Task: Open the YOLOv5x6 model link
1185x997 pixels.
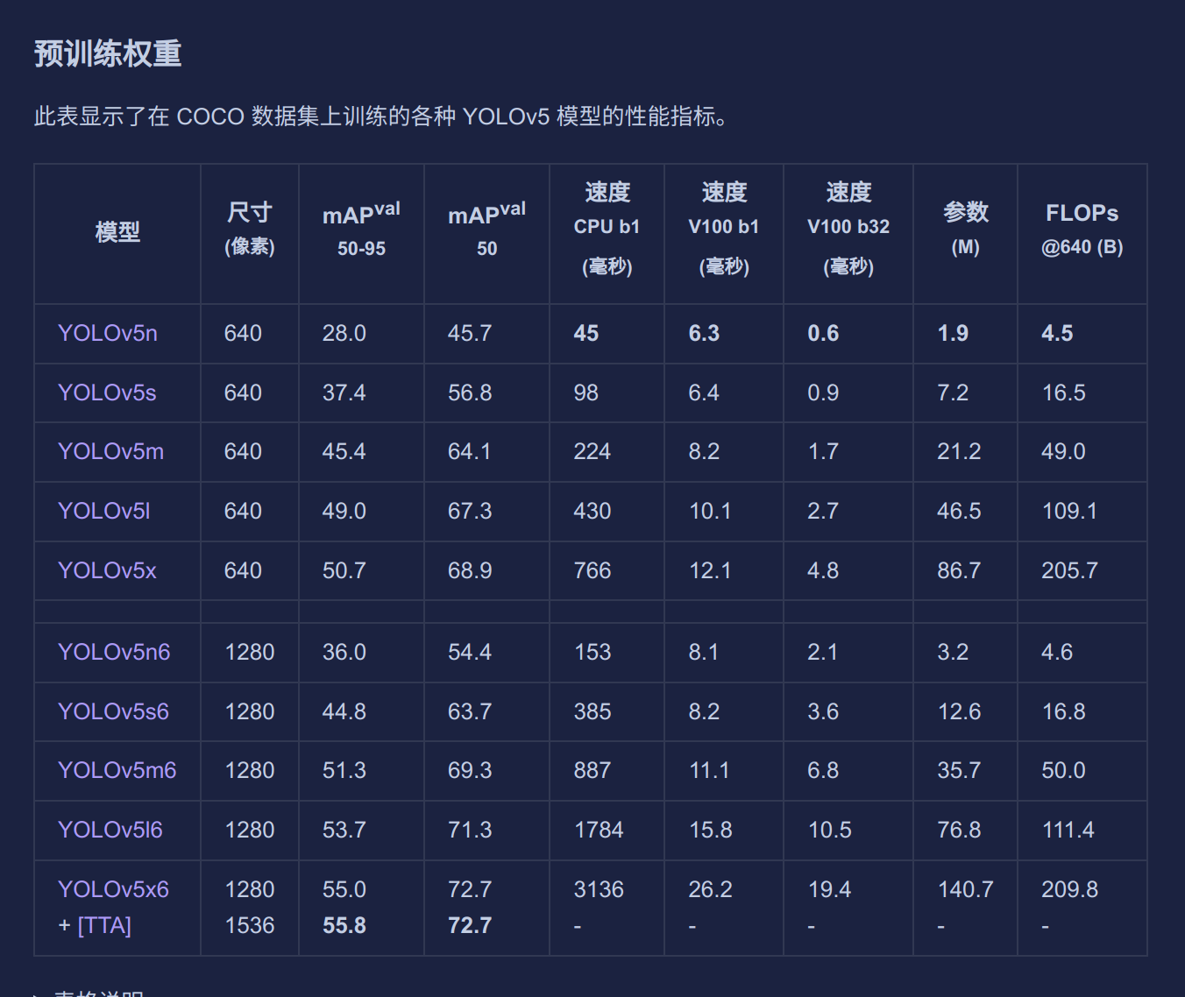Action: tap(113, 889)
